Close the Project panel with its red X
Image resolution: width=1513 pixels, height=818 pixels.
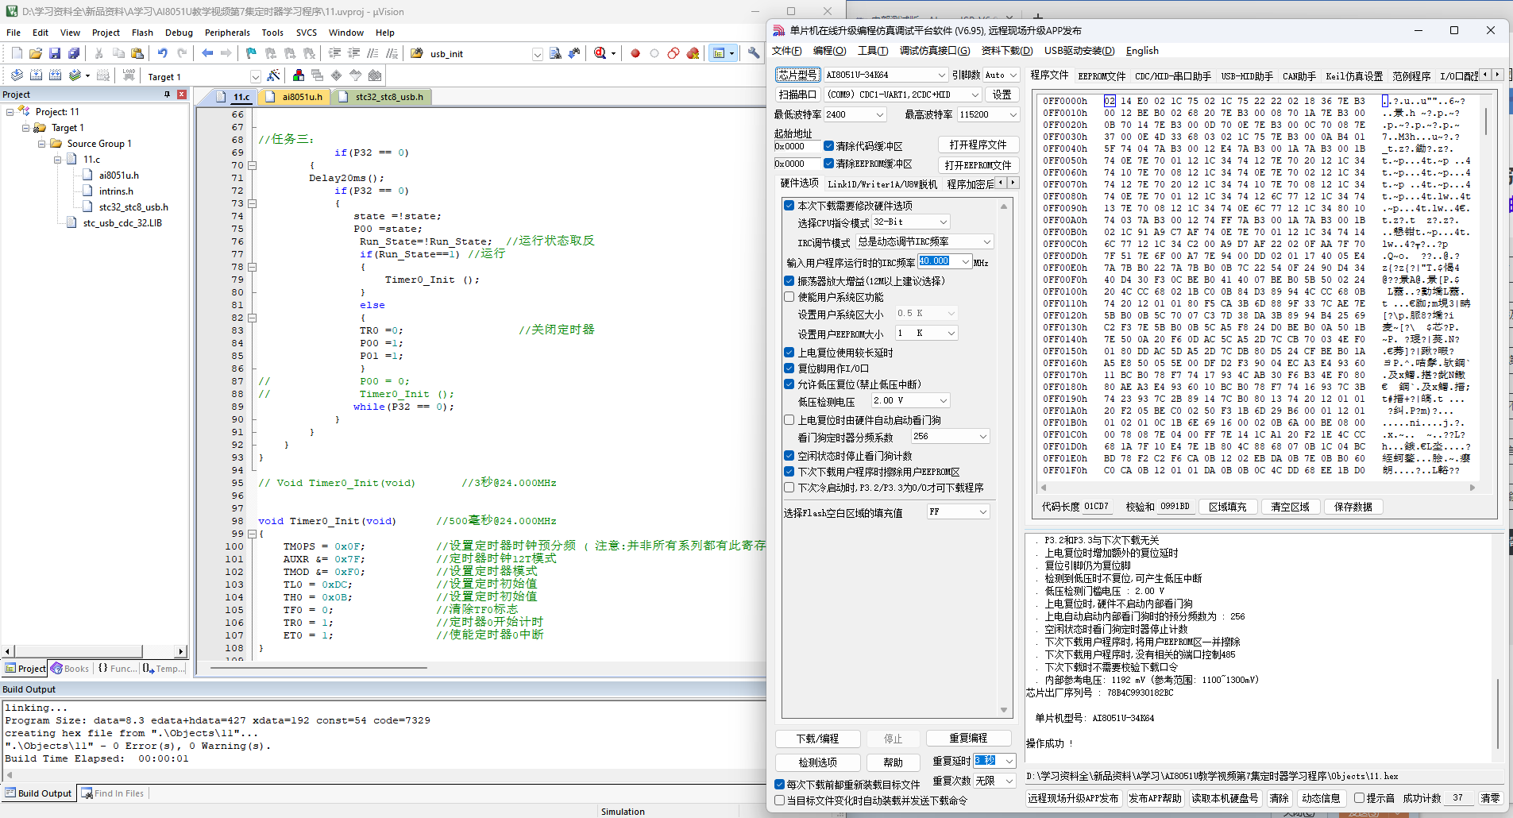coord(182,95)
